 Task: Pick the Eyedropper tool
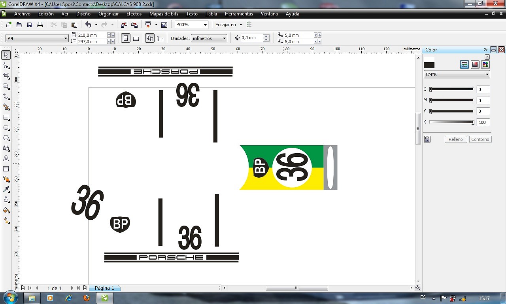click(6, 190)
